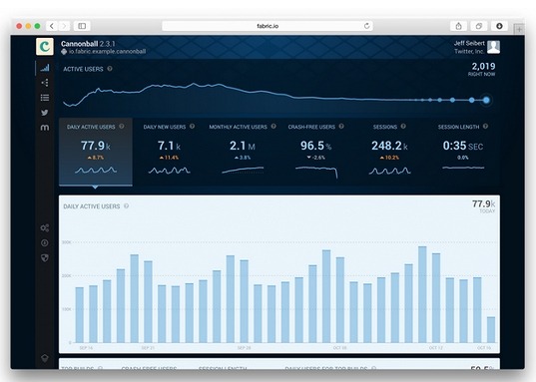536x382 pixels.
Task: Add new tab with plus button
Action: coord(519,29)
